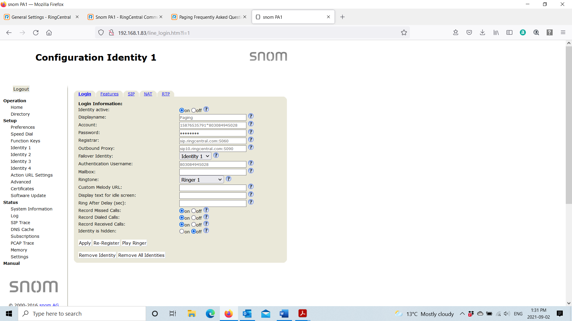Screen dimensions: 572x321
Task: Set Identity is hidden to on
Action: coord(182,231)
